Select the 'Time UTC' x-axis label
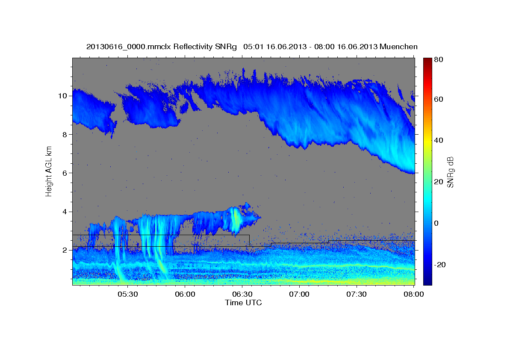513x342 pixels. (243, 303)
